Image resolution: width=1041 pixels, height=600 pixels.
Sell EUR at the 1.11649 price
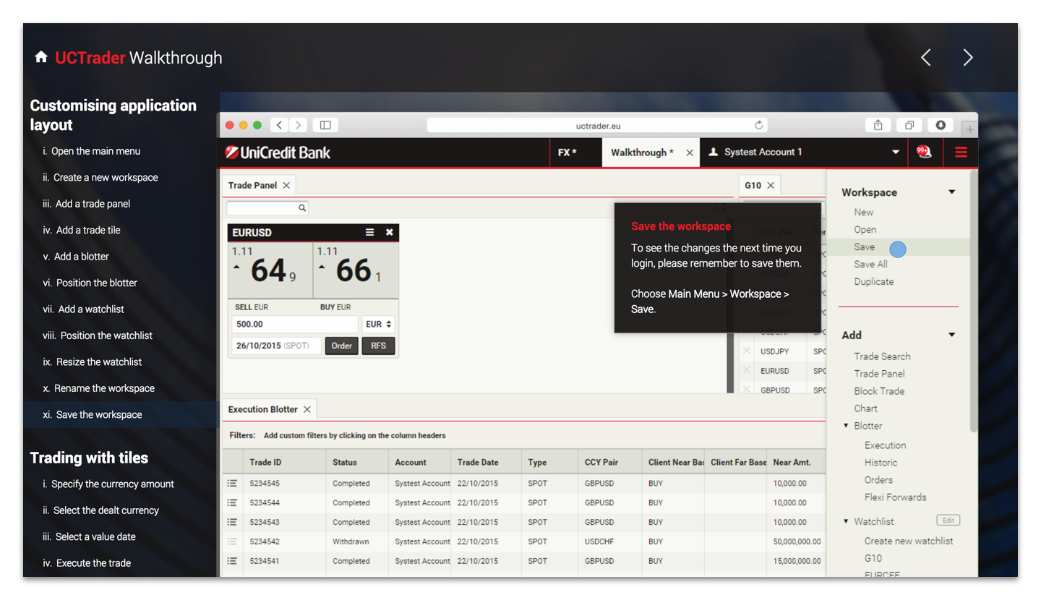pyautogui.click(x=270, y=270)
